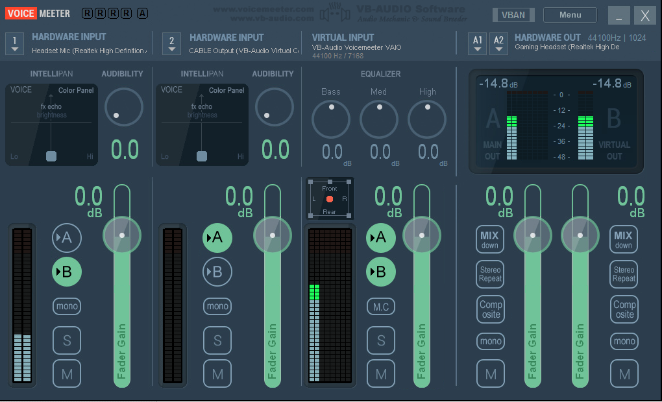Open the Menu button
662x402 pixels.
(570, 15)
